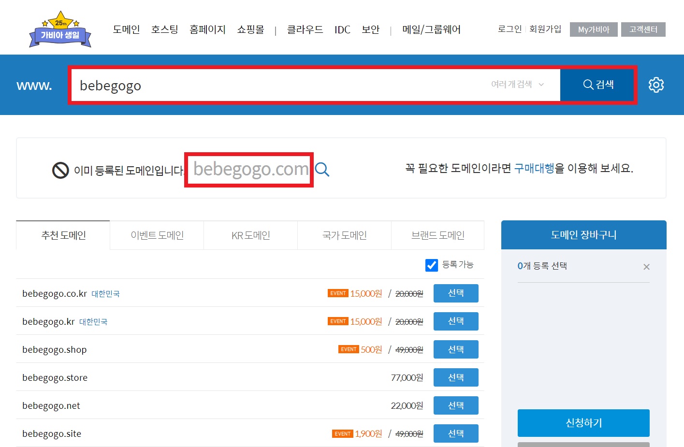Viewport: 684px width, 447px height.
Task: Click the 신청하기 button in the cart panel
Action: (x=583, y=423)
